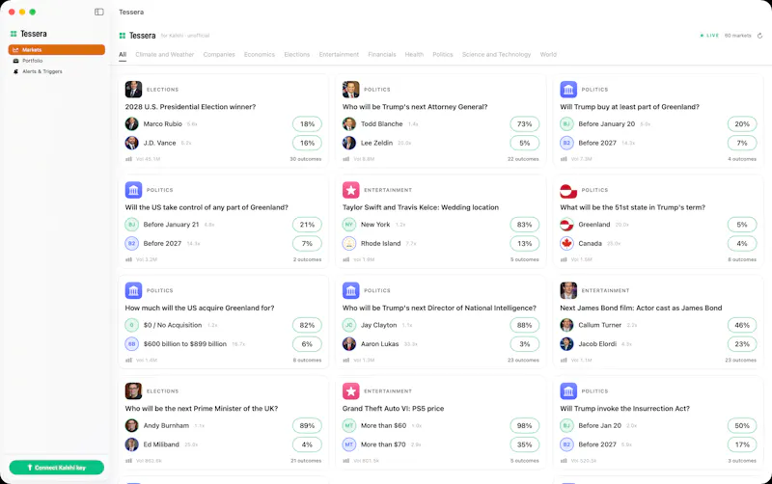Click Andy Burnham's avatar icon

pyautogui.click(x=131, y=425)
